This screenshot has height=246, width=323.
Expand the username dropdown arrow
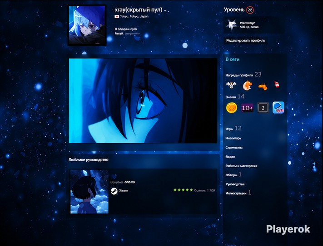(165, 11)
